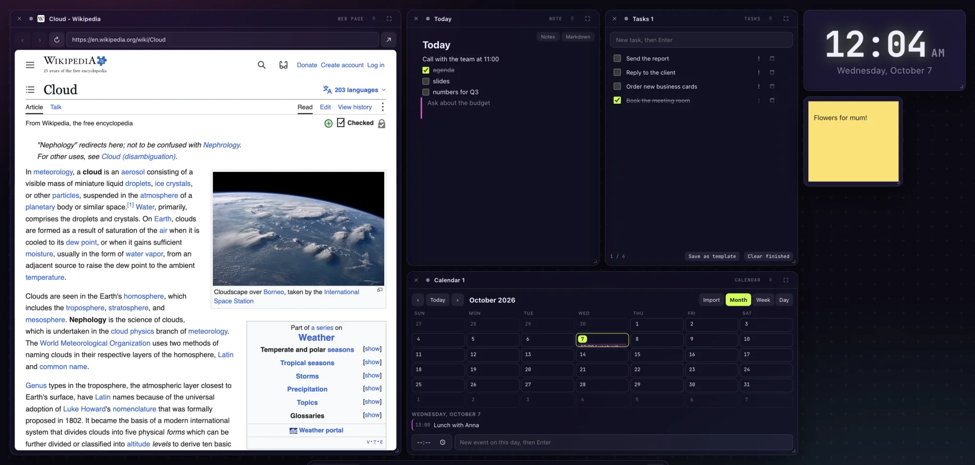Set due date for Reply to the client
975x465 pixels.
[772, 73]
